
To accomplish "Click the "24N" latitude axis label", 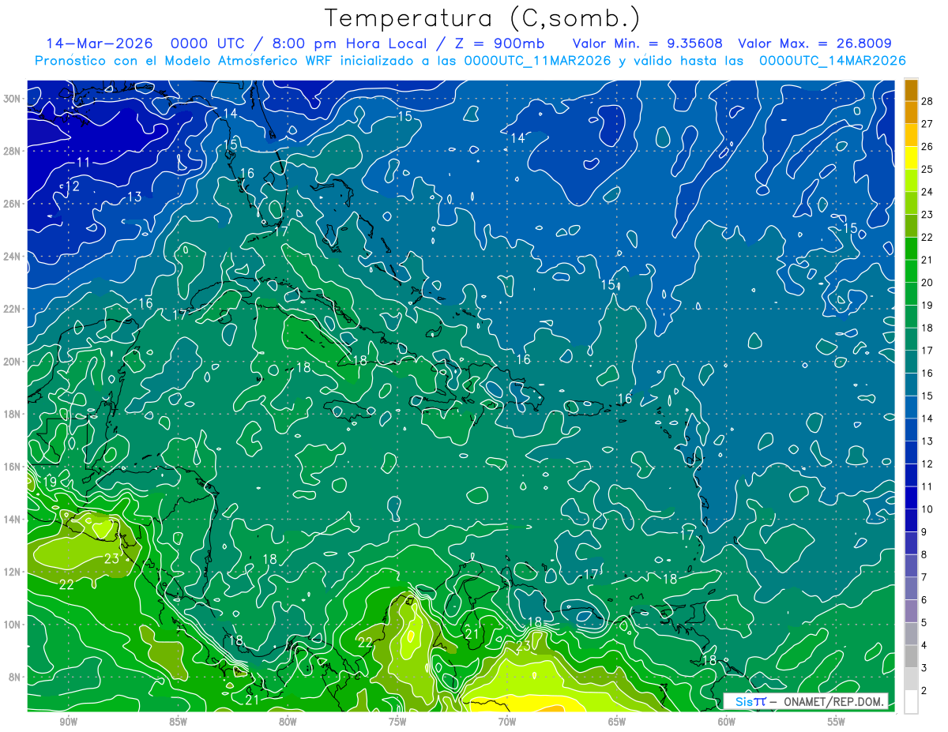I will coord(13,257).
